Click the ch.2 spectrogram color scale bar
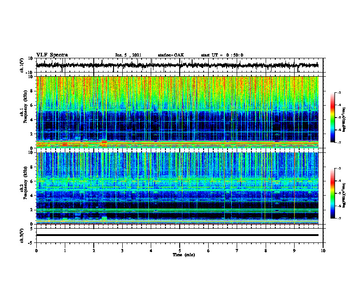Screen dimensions: 364x281 (x=333, y=193)
